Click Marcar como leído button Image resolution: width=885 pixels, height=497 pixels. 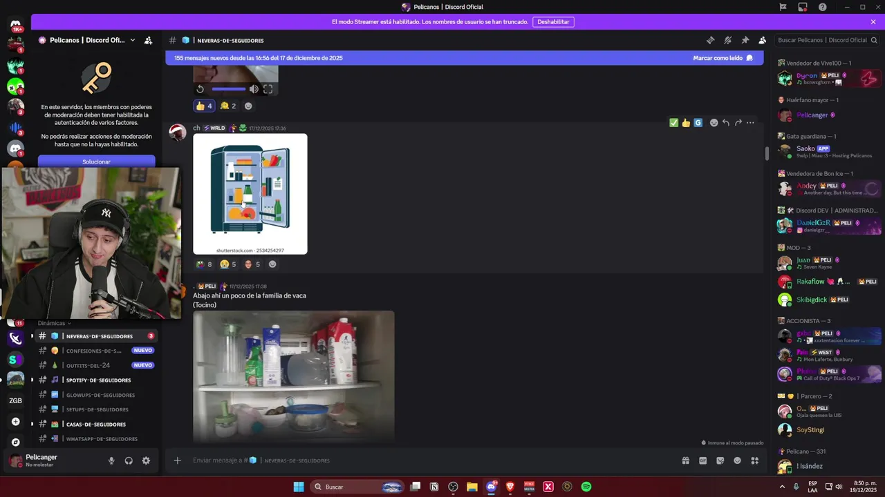(x=723, y=58)
